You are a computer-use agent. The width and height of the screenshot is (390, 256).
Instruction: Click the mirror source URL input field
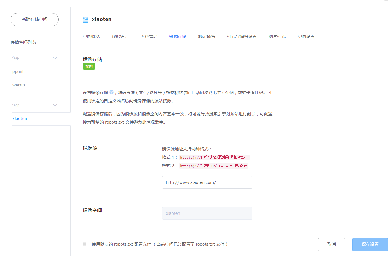[x=207, y=182]
